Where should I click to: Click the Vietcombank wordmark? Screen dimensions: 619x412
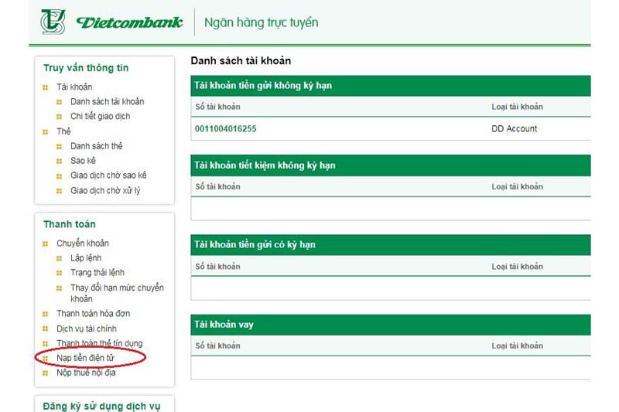pos(129,22)
